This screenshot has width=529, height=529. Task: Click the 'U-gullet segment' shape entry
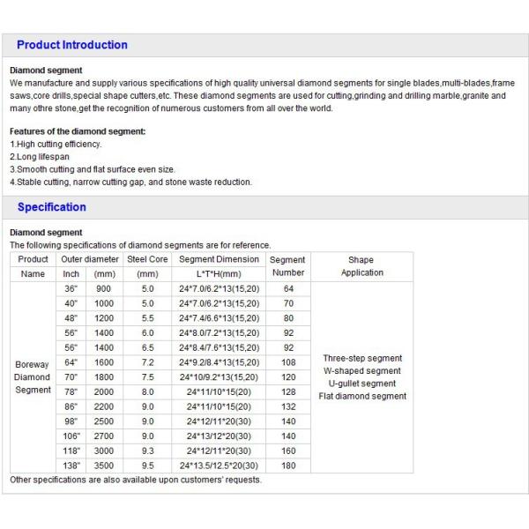pyautogui.click(x=362, y=384)
